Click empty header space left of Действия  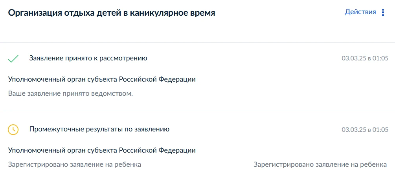tap(279, 13)
